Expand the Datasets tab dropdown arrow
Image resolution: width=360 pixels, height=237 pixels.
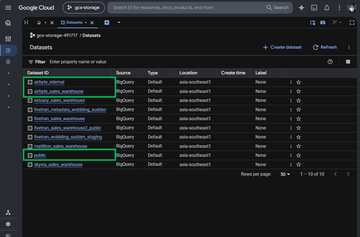pyautogui.click(x=86, y=23)
